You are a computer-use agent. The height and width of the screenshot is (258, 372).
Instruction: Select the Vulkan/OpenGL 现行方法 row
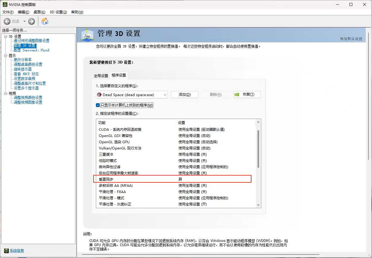click(176, 148)
